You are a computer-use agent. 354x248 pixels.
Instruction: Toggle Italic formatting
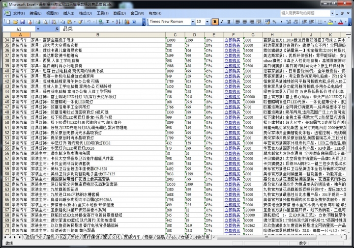point(222,22)
